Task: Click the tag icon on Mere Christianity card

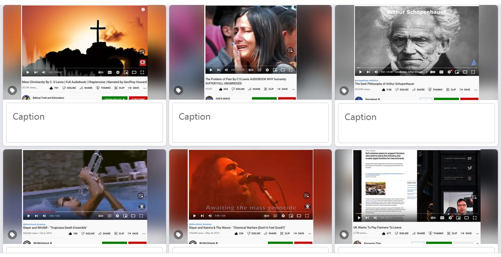Action: [x=12, y=90]
